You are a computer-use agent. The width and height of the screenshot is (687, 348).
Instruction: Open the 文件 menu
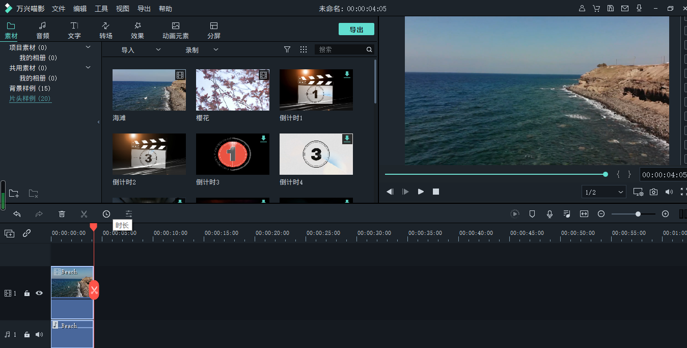click(x=58, y=8)
